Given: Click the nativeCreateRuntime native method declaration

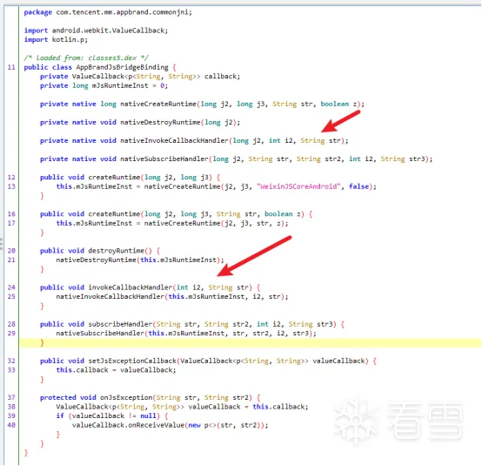Looking at the screenshot, I should 202,104.
